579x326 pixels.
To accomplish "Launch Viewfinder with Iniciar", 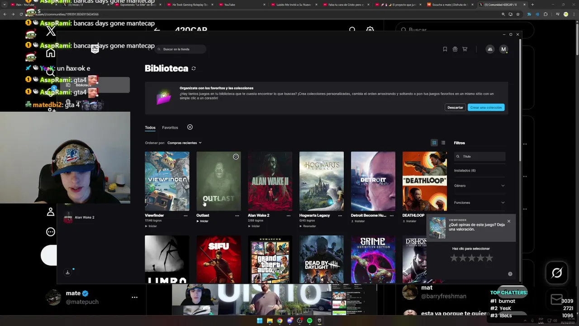I will [151, 226].
